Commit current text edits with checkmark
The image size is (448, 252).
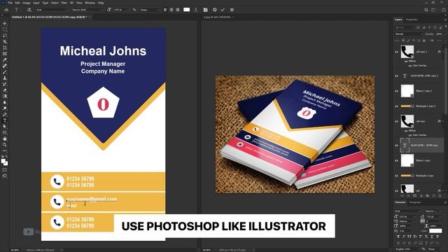(223, 10)
